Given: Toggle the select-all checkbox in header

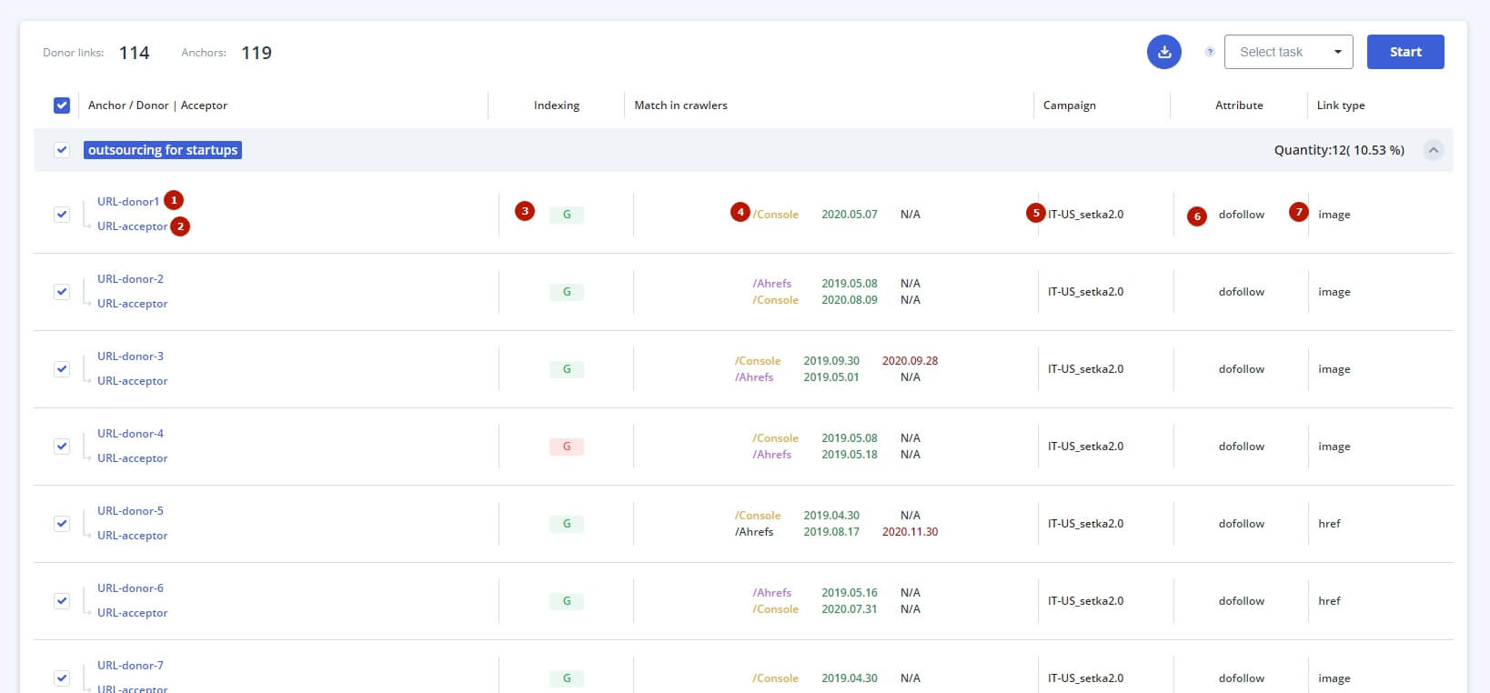Looking at the screenshot, I should (x=62, y=105).
